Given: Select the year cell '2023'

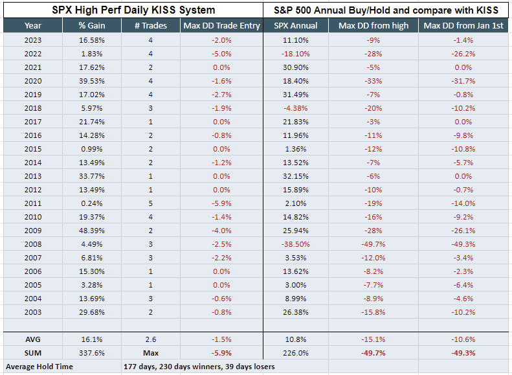Looking at the screenshot, I should coord(33,40).
